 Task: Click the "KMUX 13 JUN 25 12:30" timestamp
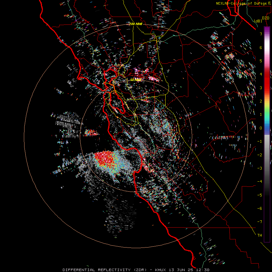[x=182, y=270]
